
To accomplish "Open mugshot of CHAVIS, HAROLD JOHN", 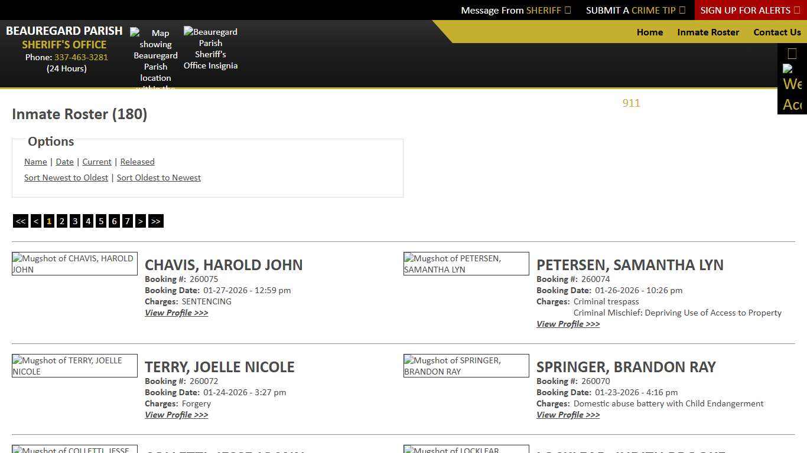I will pyautogui.click(x=74, y=264).
